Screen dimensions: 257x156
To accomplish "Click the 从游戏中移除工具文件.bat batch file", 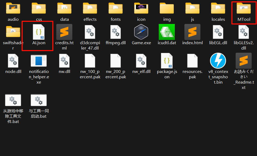I will pos(13,100).
